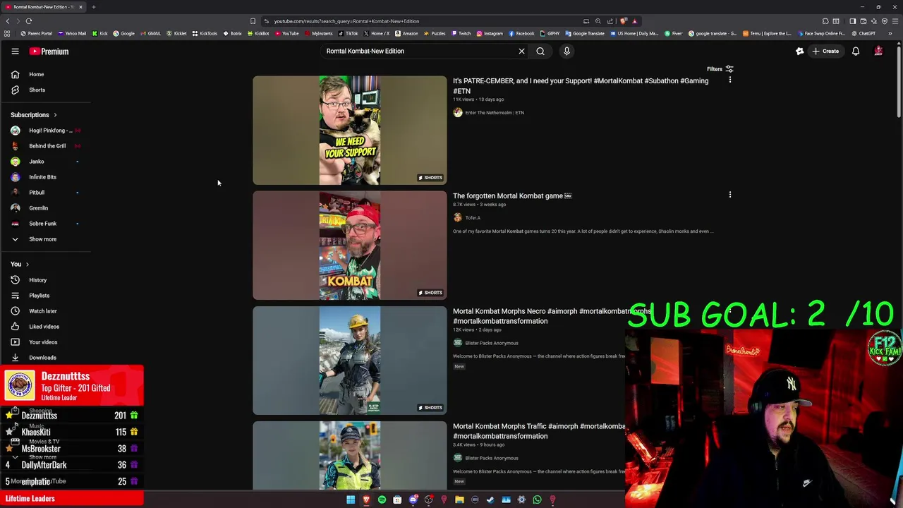Open the Create menu

(825, 52)
